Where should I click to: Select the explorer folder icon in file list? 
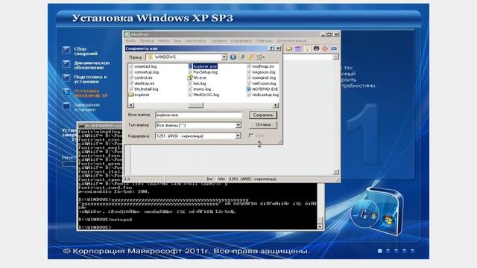tap(131, 95)
